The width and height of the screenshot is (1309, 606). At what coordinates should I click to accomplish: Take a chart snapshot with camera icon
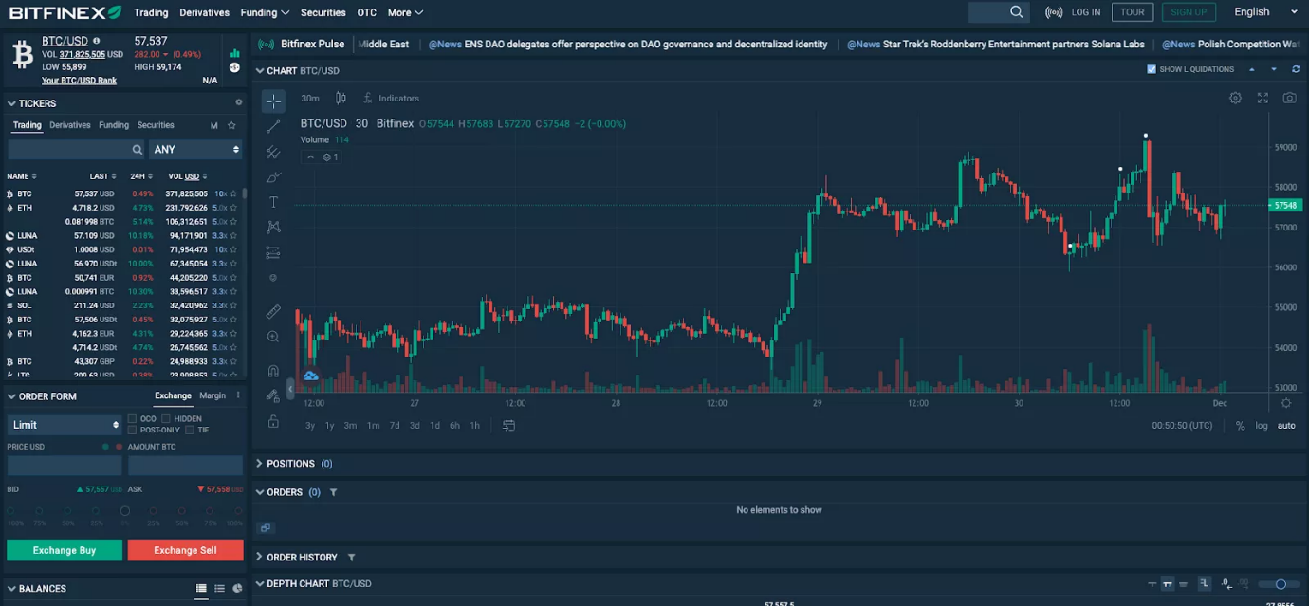point(1289,98)
